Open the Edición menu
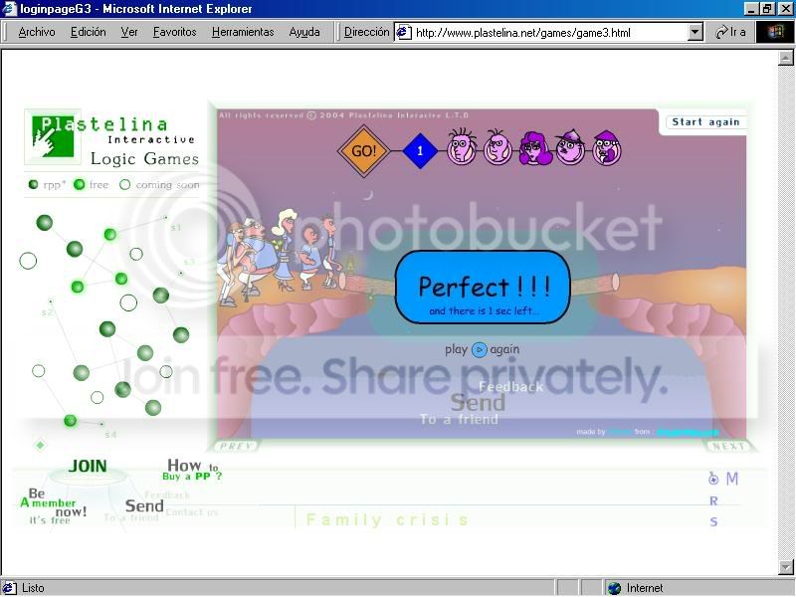 click(88, 32)
